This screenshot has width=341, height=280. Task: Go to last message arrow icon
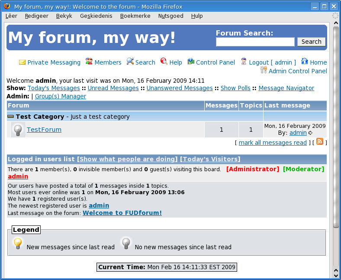point(310,133)
